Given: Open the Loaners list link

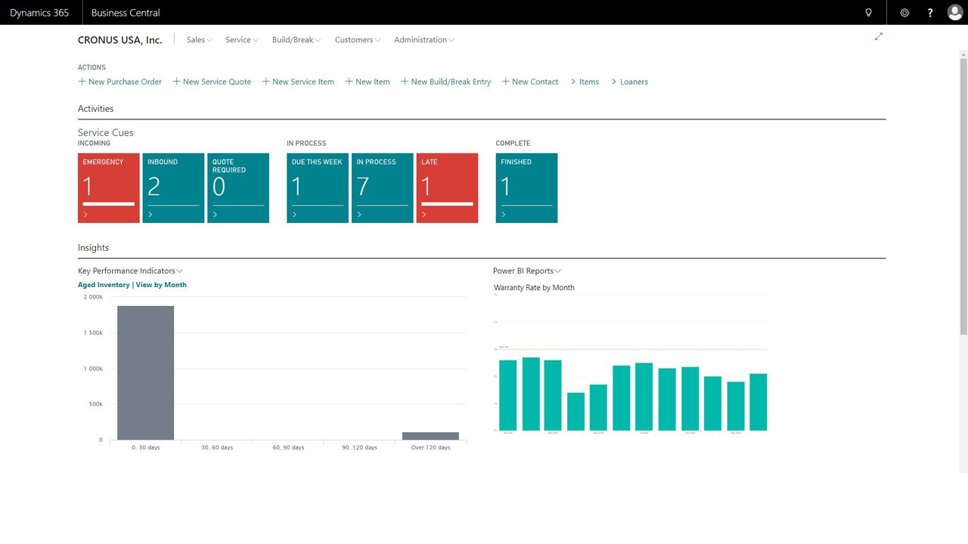Looking at the screenshot, I should click(629, 82).
